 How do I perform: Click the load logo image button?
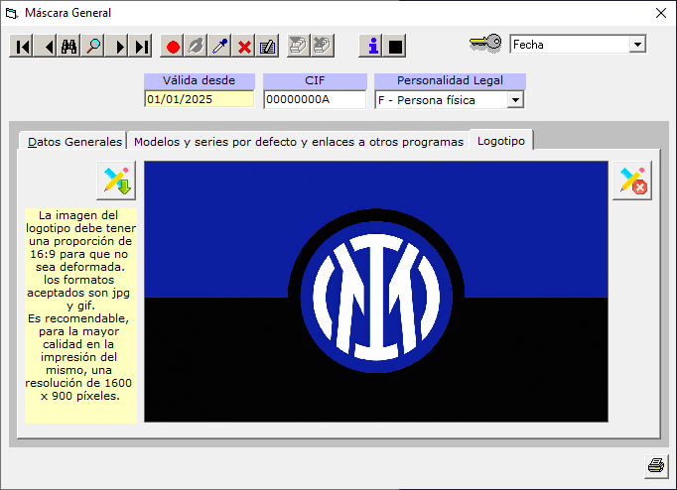[x=116, y=181]
